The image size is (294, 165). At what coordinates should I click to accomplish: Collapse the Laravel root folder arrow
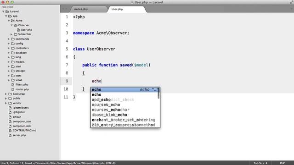click(x=3, y=11)
